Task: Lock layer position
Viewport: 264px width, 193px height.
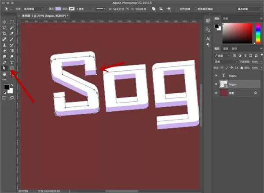Action: click(x=232, y=68)
